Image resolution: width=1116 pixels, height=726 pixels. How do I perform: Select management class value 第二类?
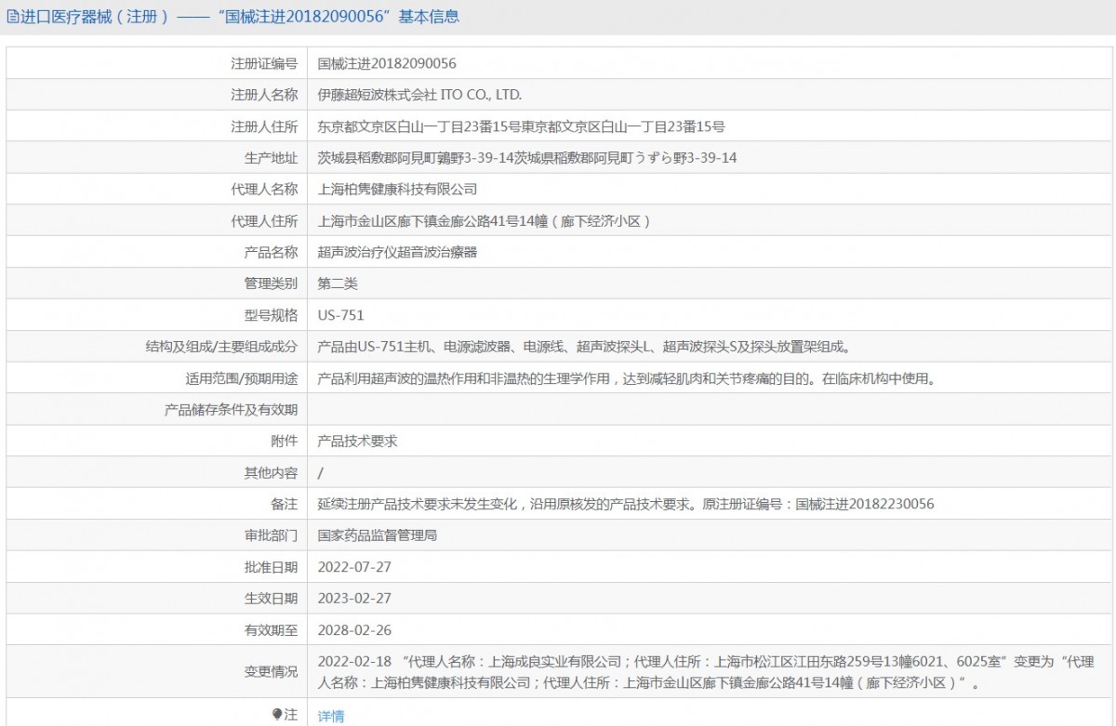(338, 284)
